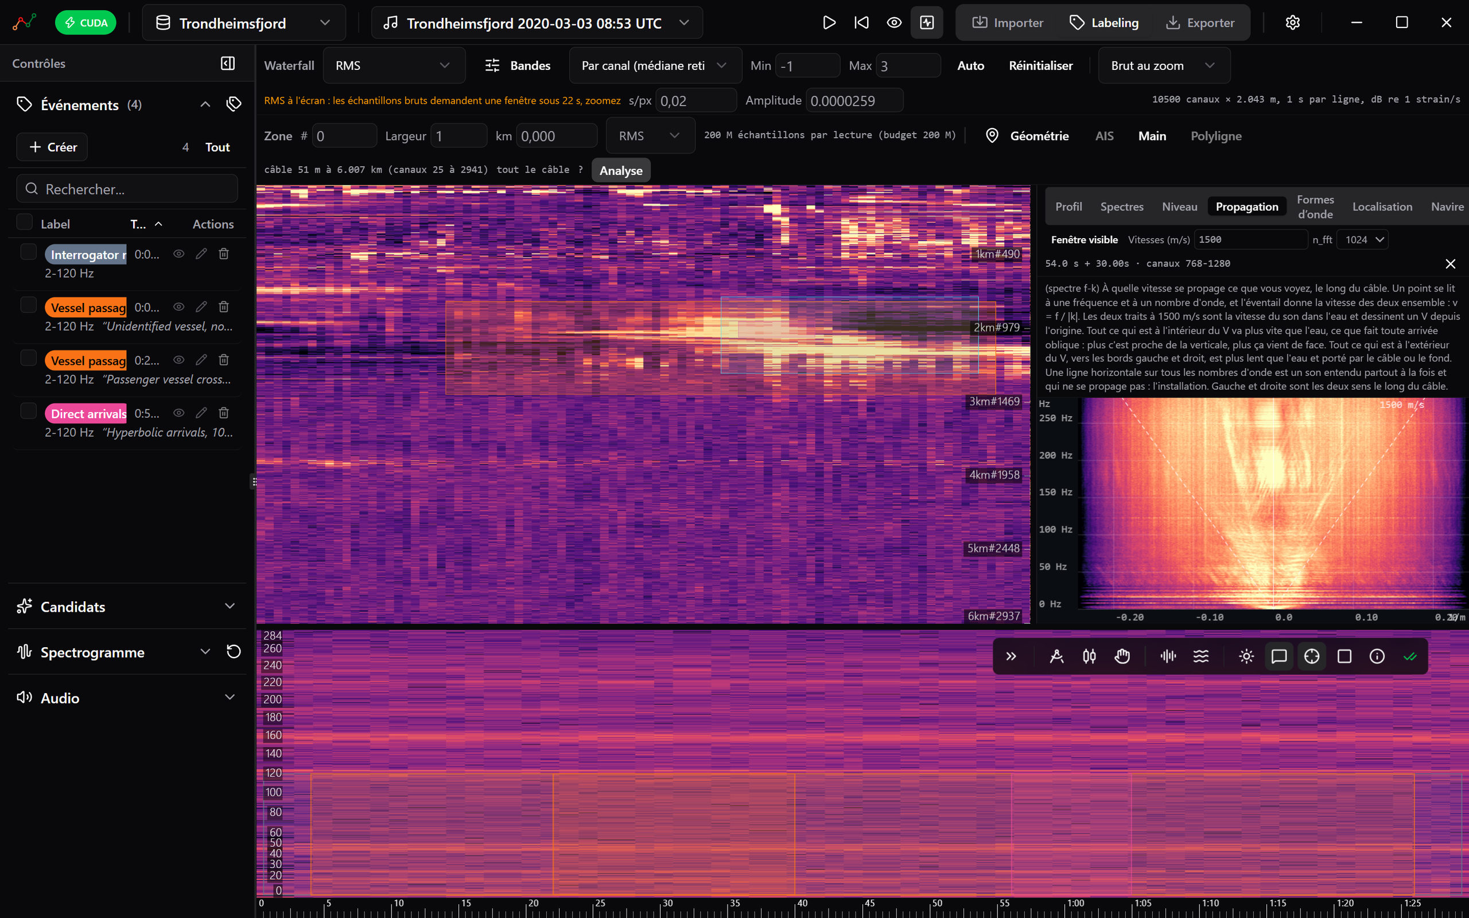Screen dimensions: 1469x918
Task: Reset the Spectrogramme section with refresh icon
Action: pyautogui.click(x=234, y=652)
